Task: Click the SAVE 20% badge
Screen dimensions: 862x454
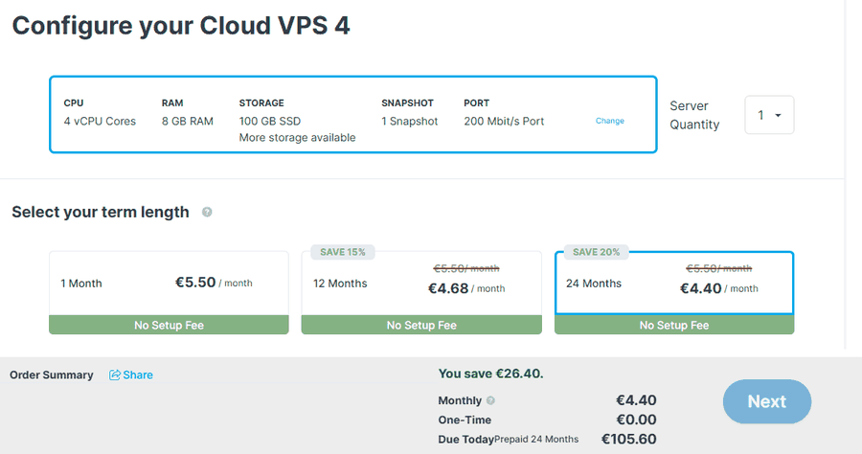Action: [596, 252]
